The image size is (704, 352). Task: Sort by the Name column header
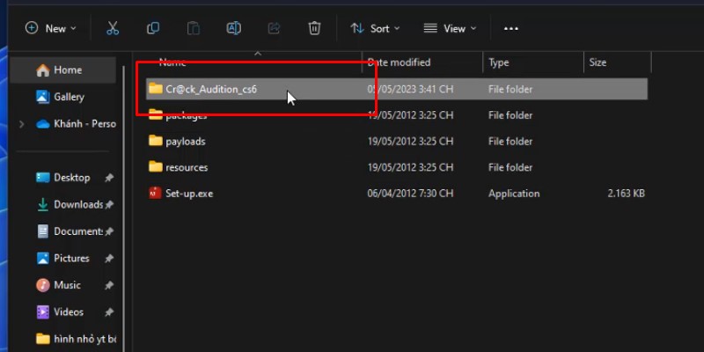pos(172,62)
